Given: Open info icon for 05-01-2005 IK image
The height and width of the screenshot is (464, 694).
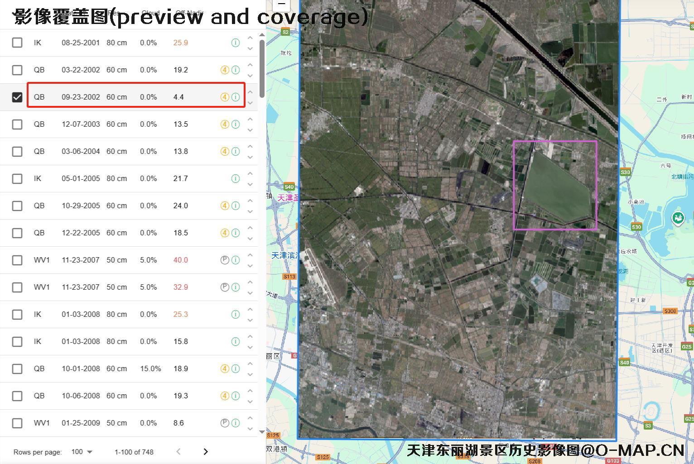Looking at the screenshot, I should point(236,178).
